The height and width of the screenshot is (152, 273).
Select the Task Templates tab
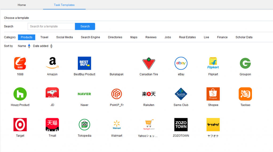click(x=64, y=5)
